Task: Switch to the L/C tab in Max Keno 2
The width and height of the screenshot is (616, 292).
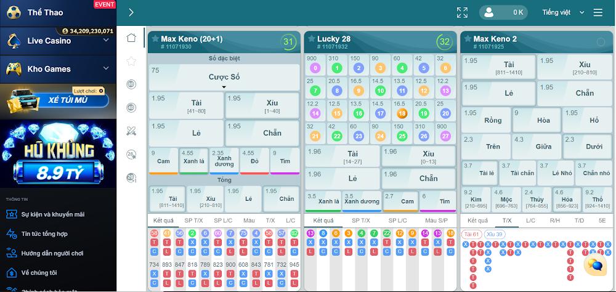Action: point(530,220)
